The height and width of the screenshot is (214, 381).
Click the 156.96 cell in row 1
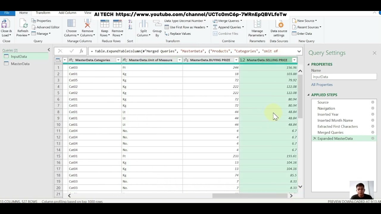268,67
